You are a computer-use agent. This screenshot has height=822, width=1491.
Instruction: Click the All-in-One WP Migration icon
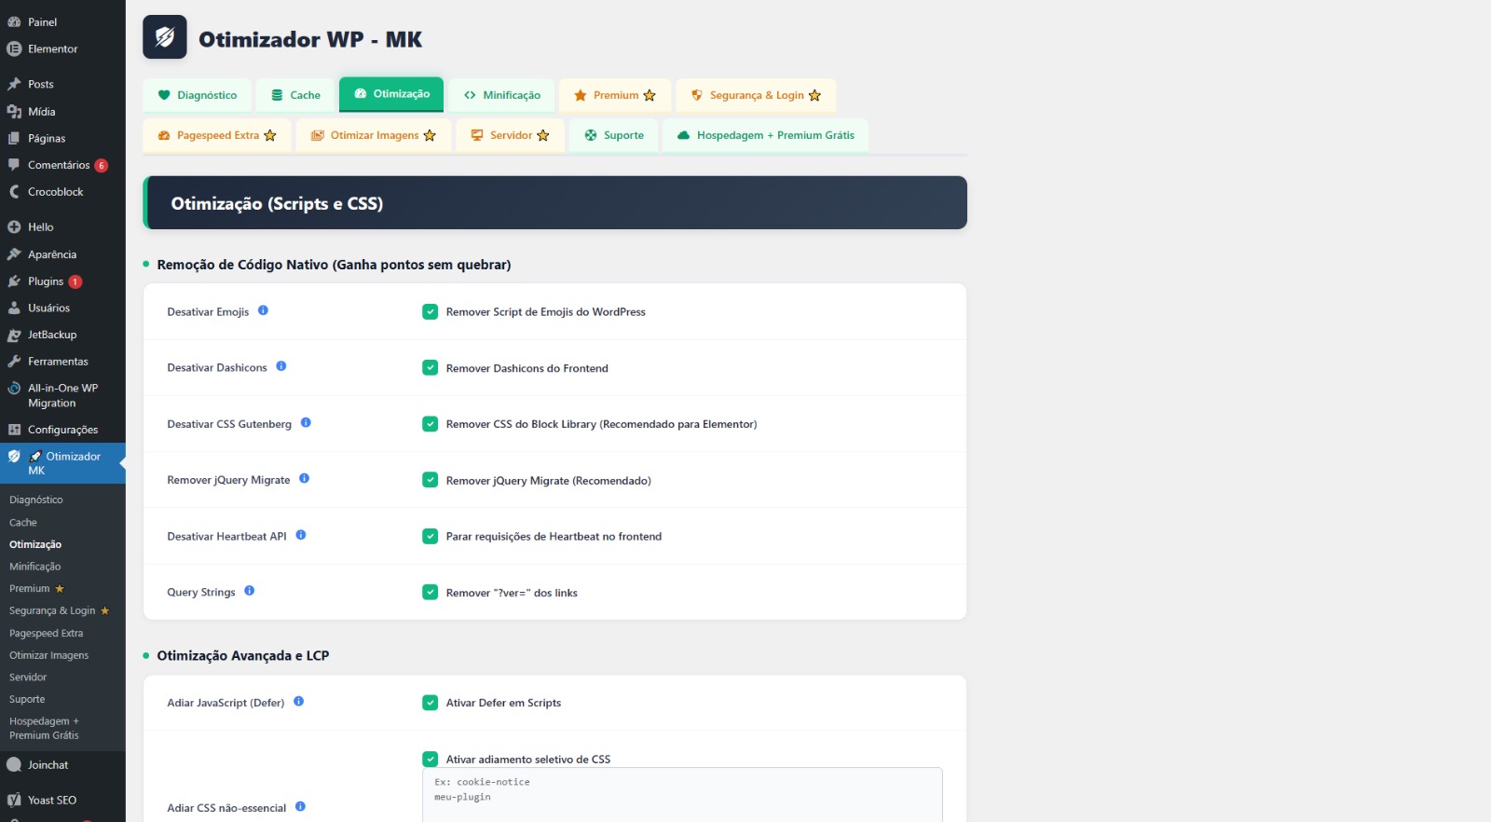tap(14, 389)
